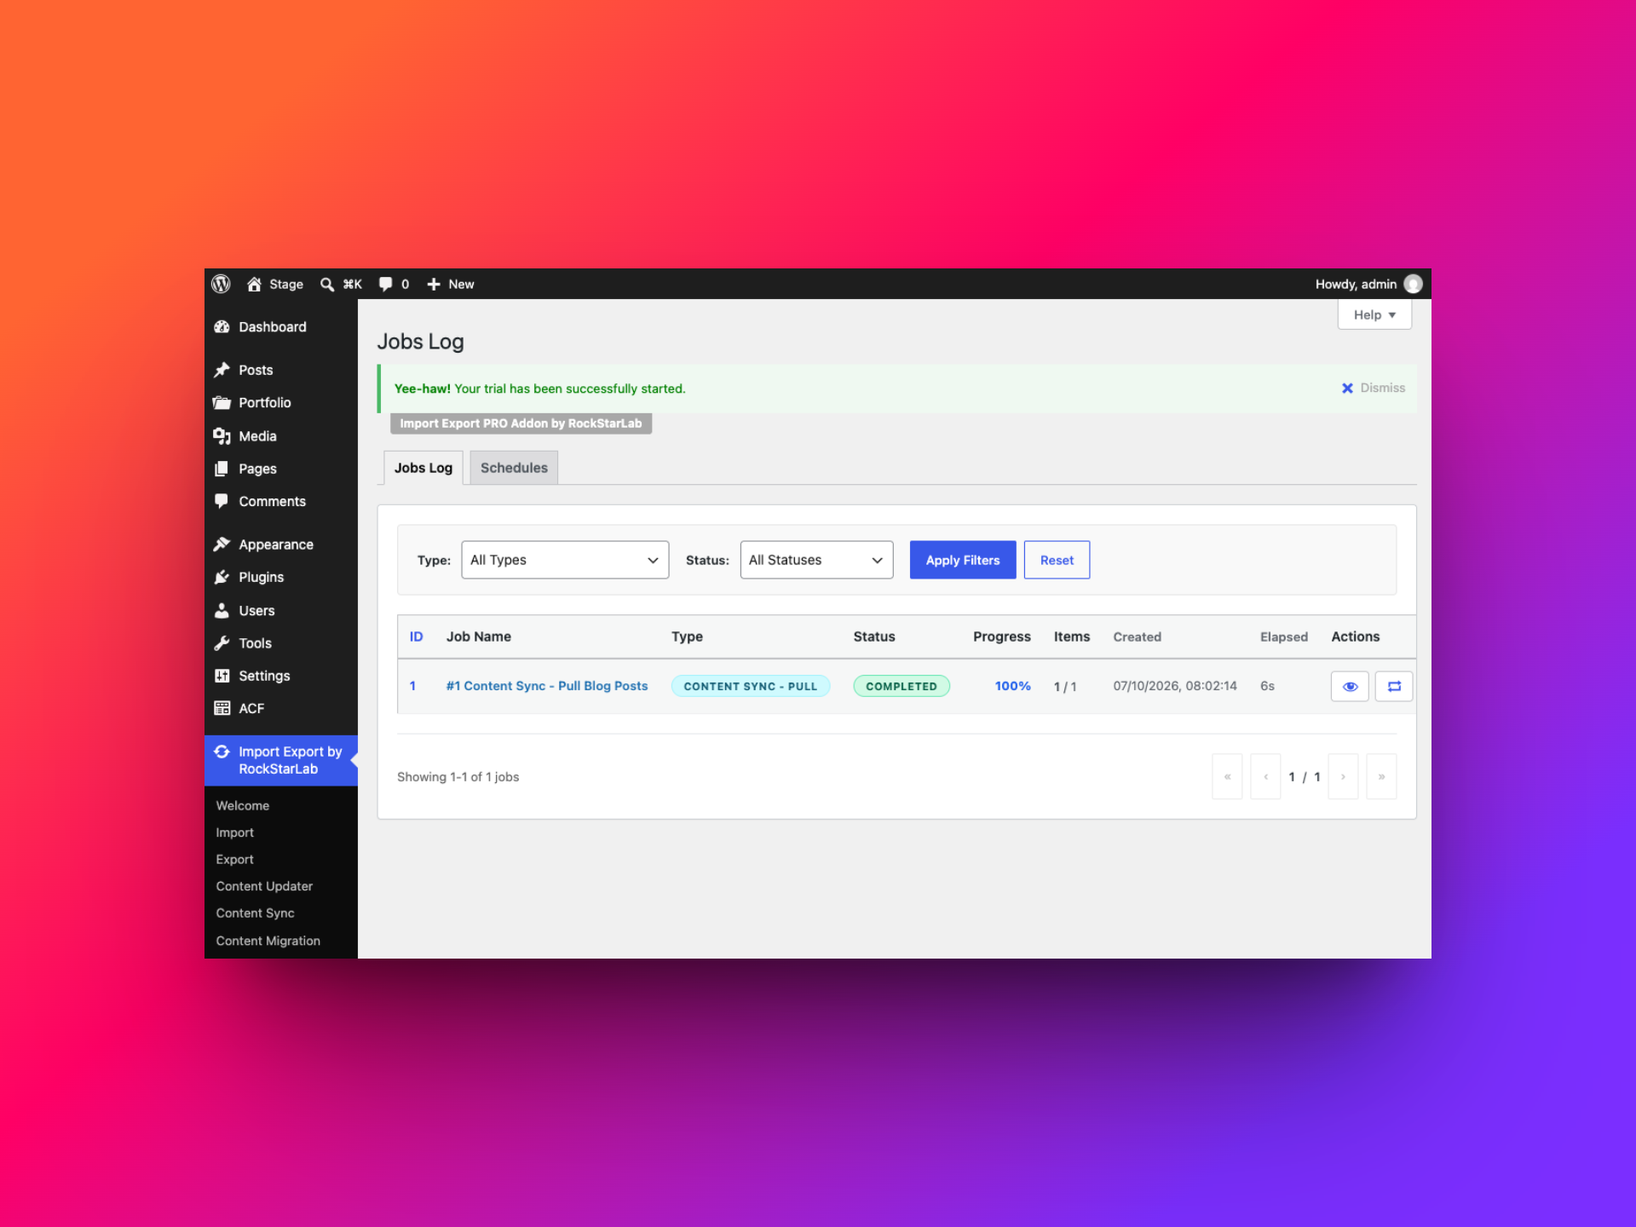Open the Stage site home link
Image resolution: width=1636 pixels, height=1227 pixels.
274,284
